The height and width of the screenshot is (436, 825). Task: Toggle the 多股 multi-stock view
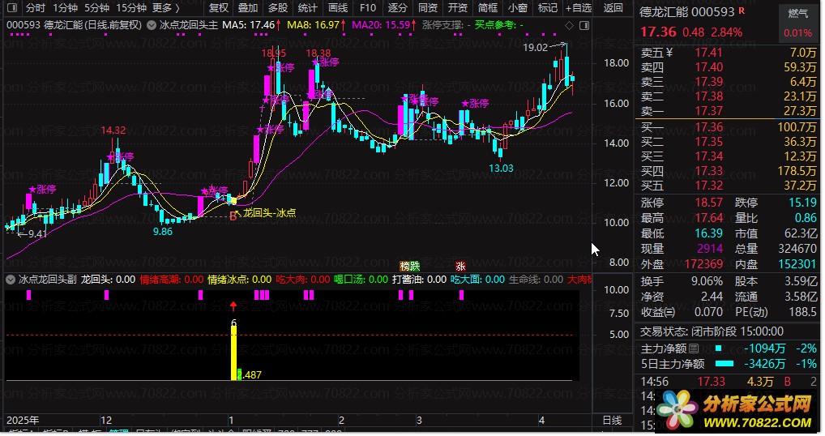[x=278, y=8]
